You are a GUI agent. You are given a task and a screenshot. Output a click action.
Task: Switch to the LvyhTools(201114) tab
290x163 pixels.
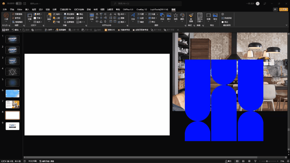pos(159,9)
